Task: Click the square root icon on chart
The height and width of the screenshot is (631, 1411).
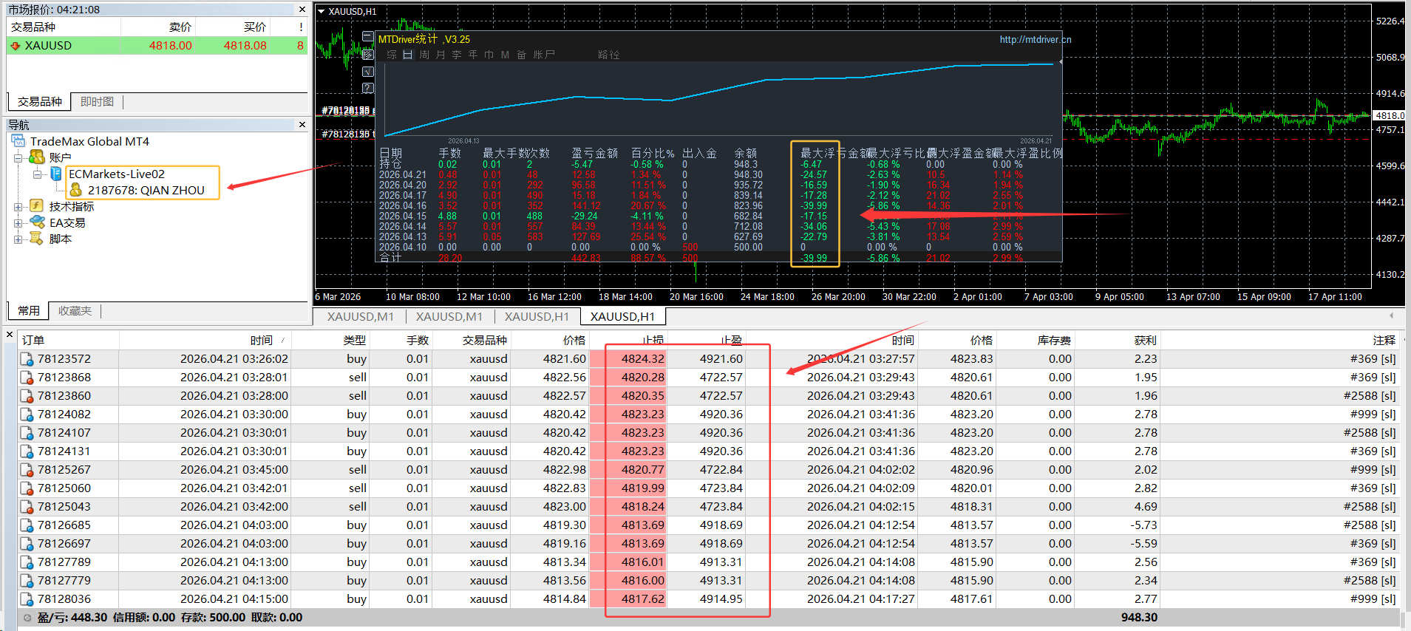Action: click(367, 72)
